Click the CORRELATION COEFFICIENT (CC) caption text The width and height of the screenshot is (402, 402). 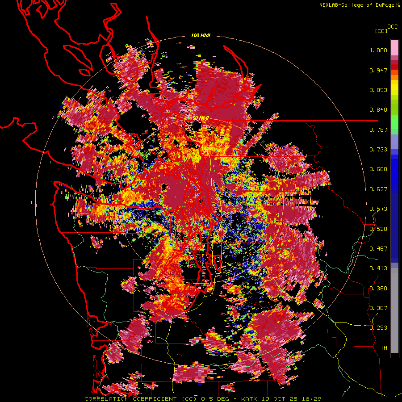tap(141, 399)
